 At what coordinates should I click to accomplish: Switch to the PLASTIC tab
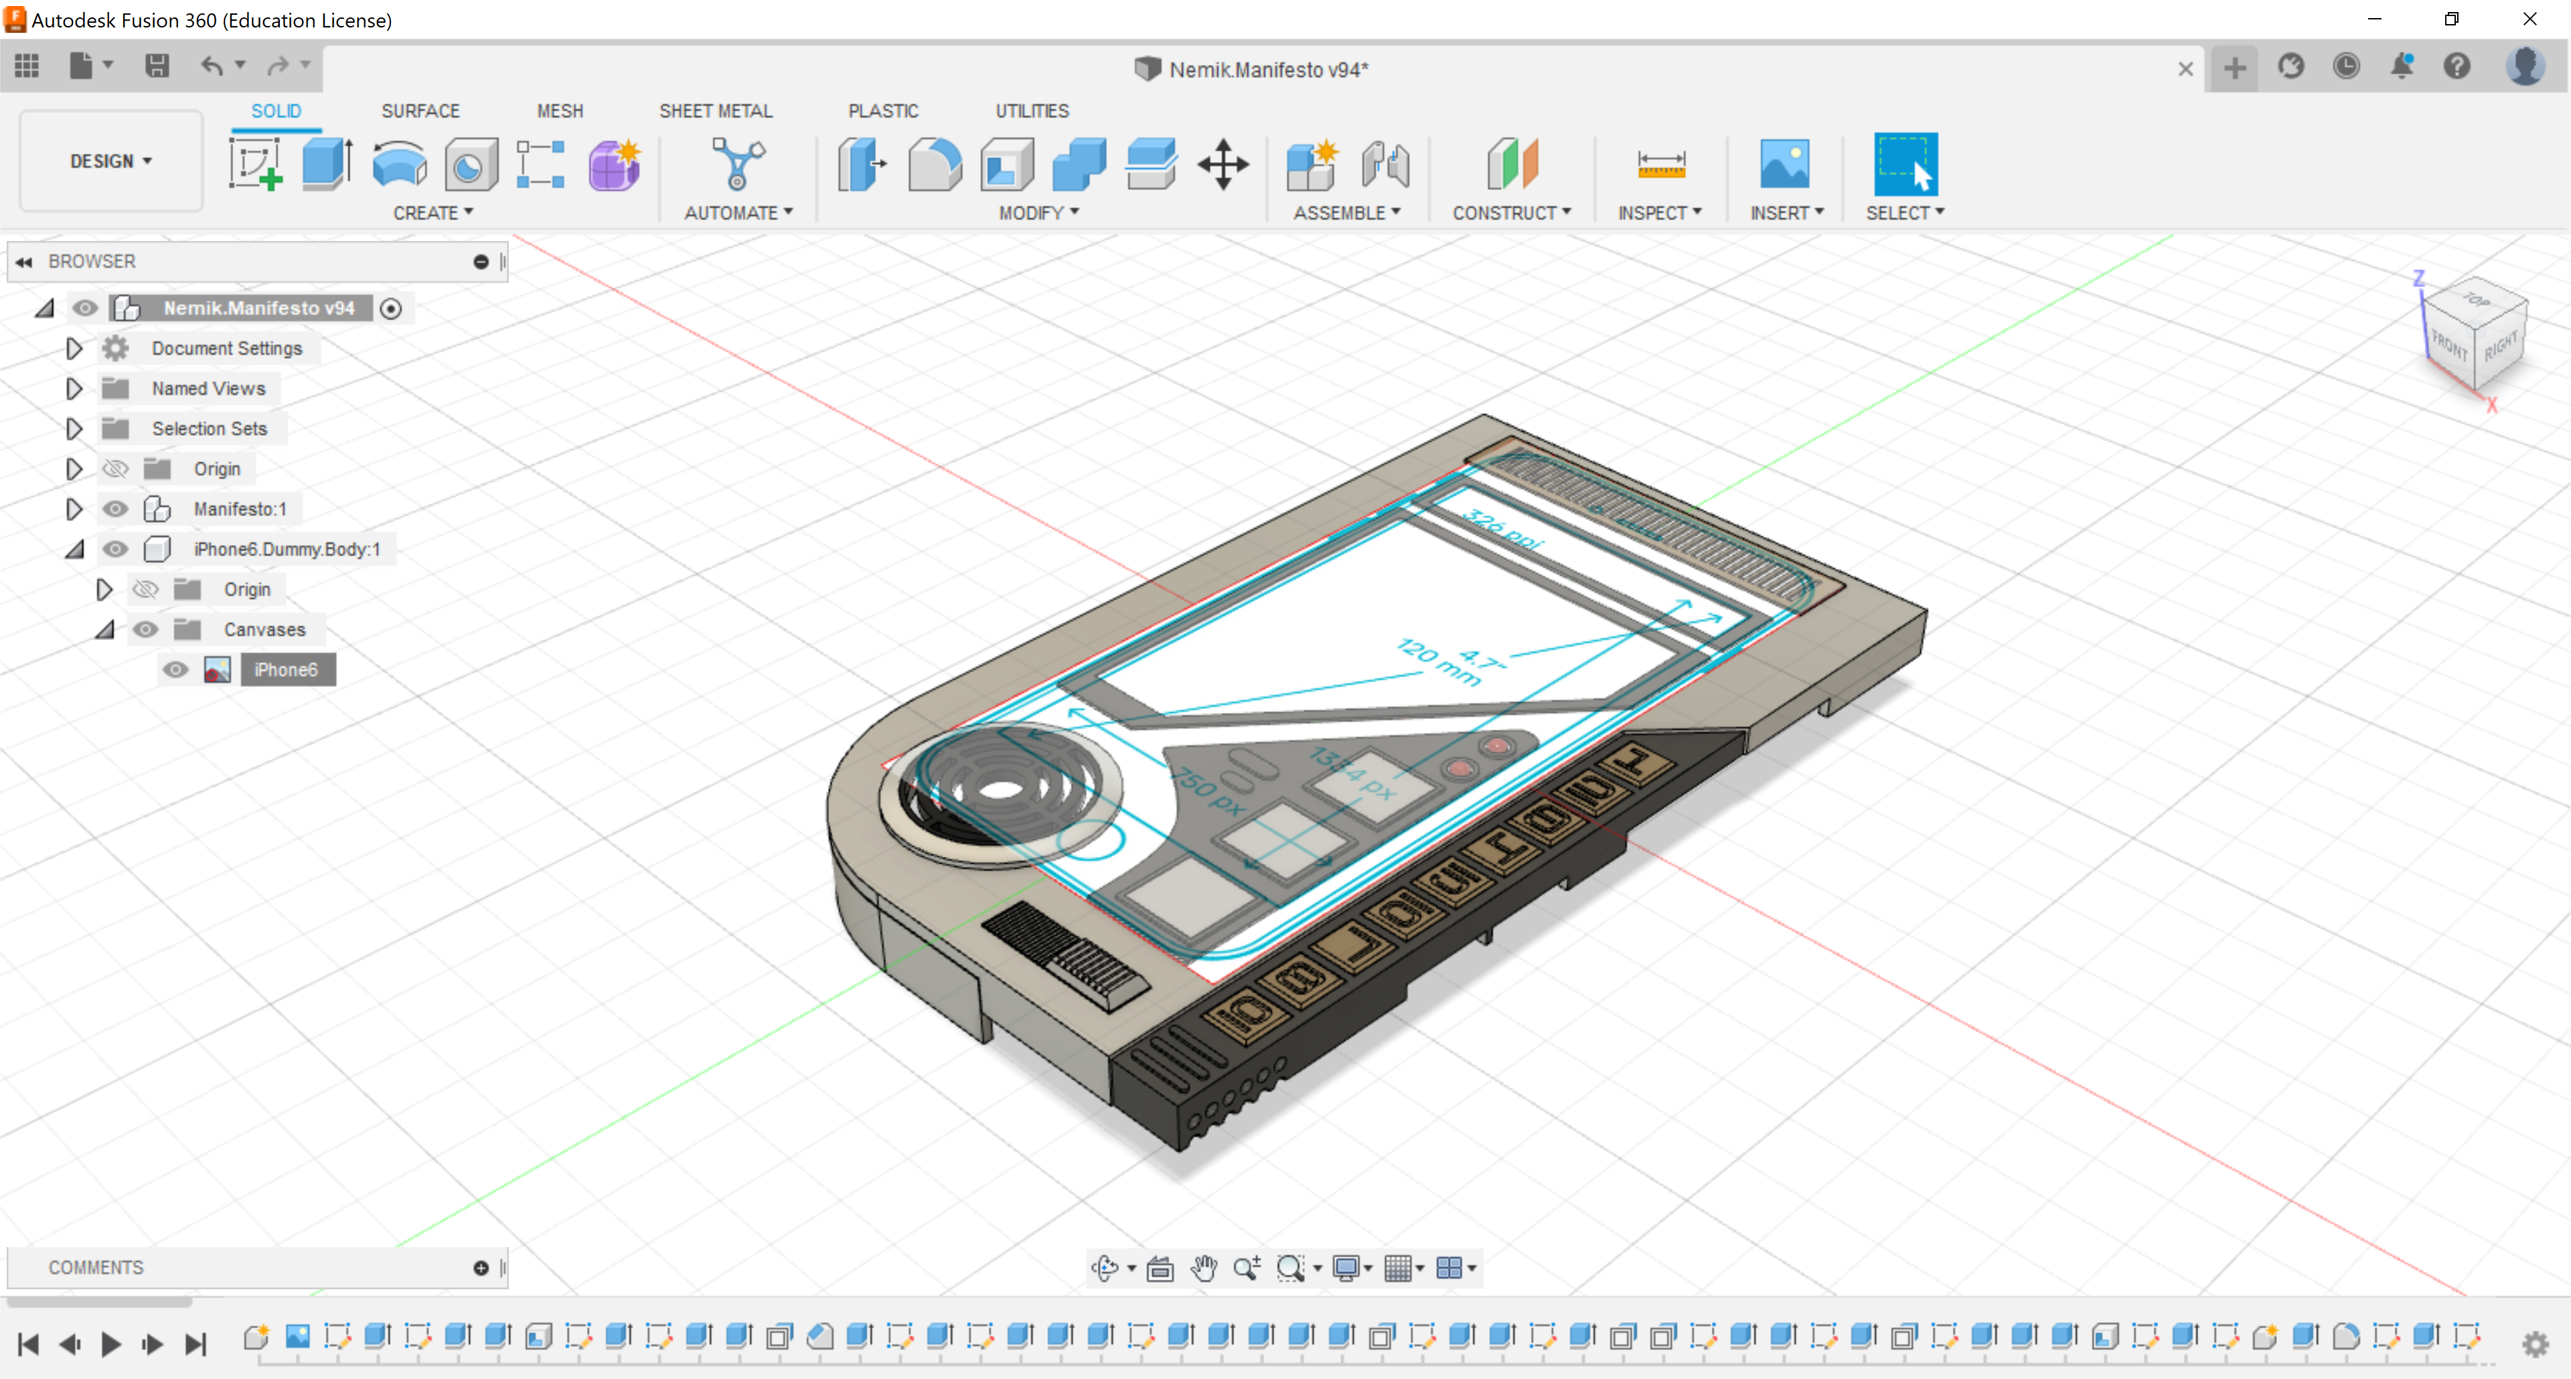click(883, 110)
